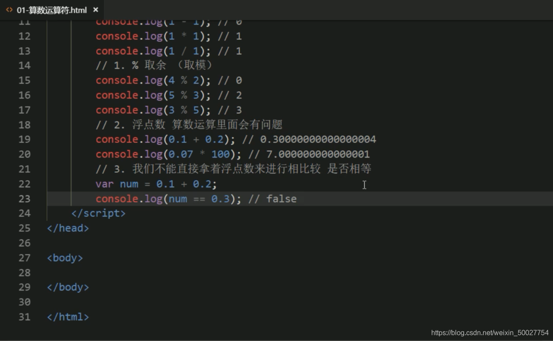Click line number 19 in the gutter
553x341 pixels.
[x=25, y=139]
